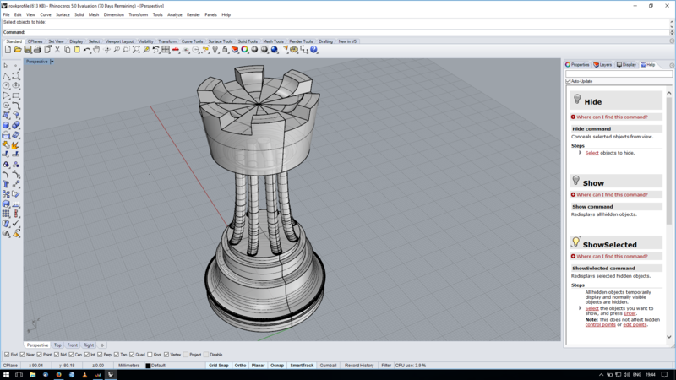Screen dimensions: 676x380
Task: Select the Pan hand tool
Action: 96,50
